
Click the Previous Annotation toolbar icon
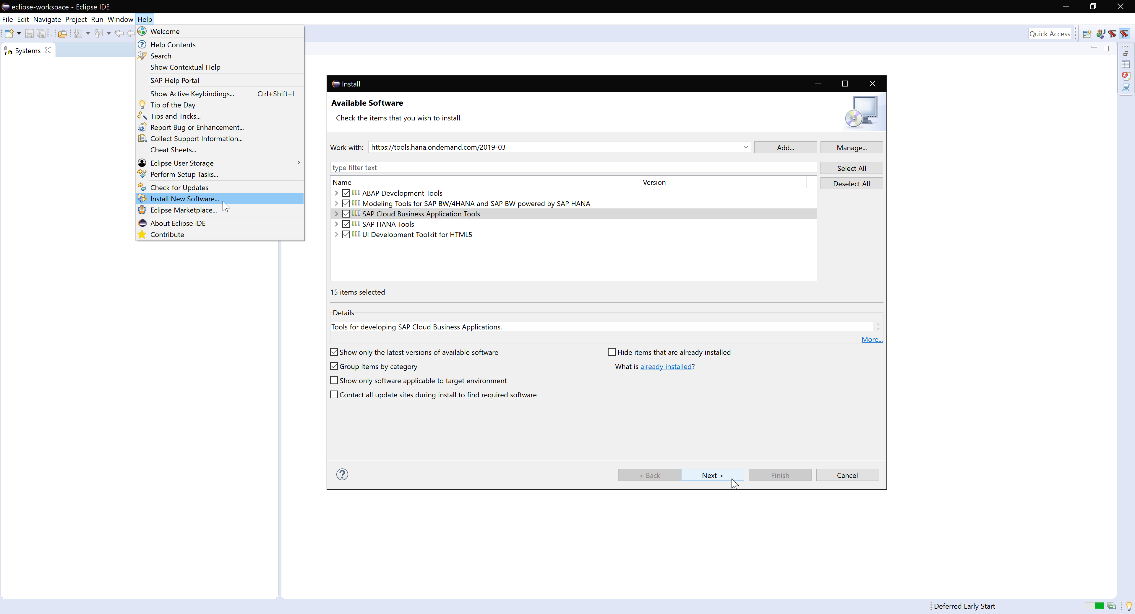click(99, 33)
